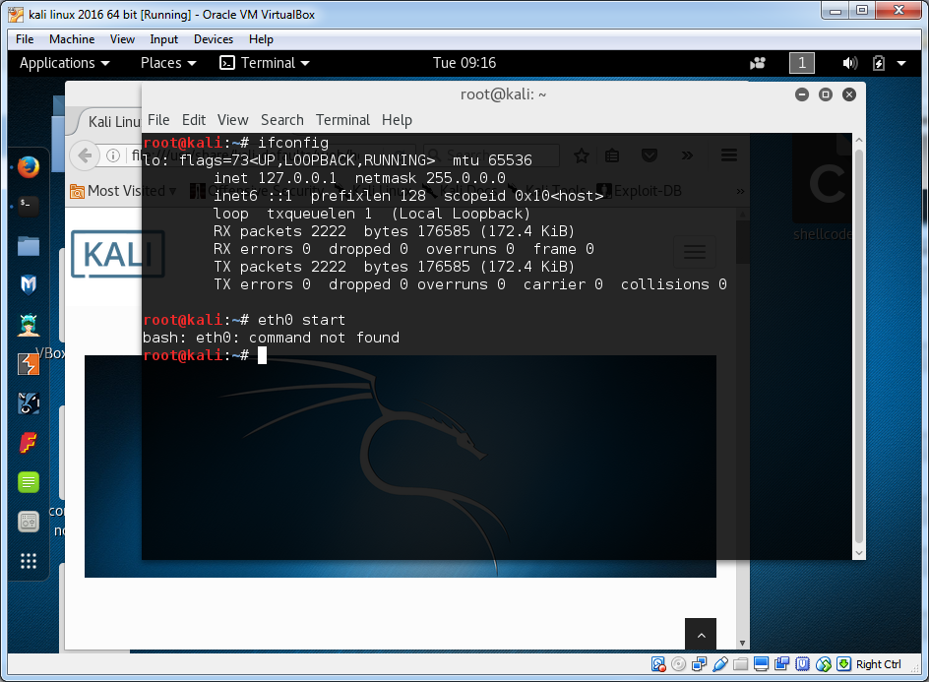Open the terminal View menu
Viewport: 929px width, 682px height.
(232, 120)
